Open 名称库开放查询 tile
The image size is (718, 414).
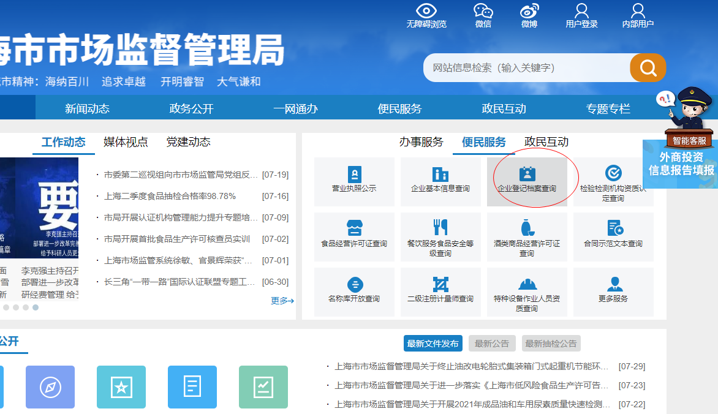(x=354, y=292)
